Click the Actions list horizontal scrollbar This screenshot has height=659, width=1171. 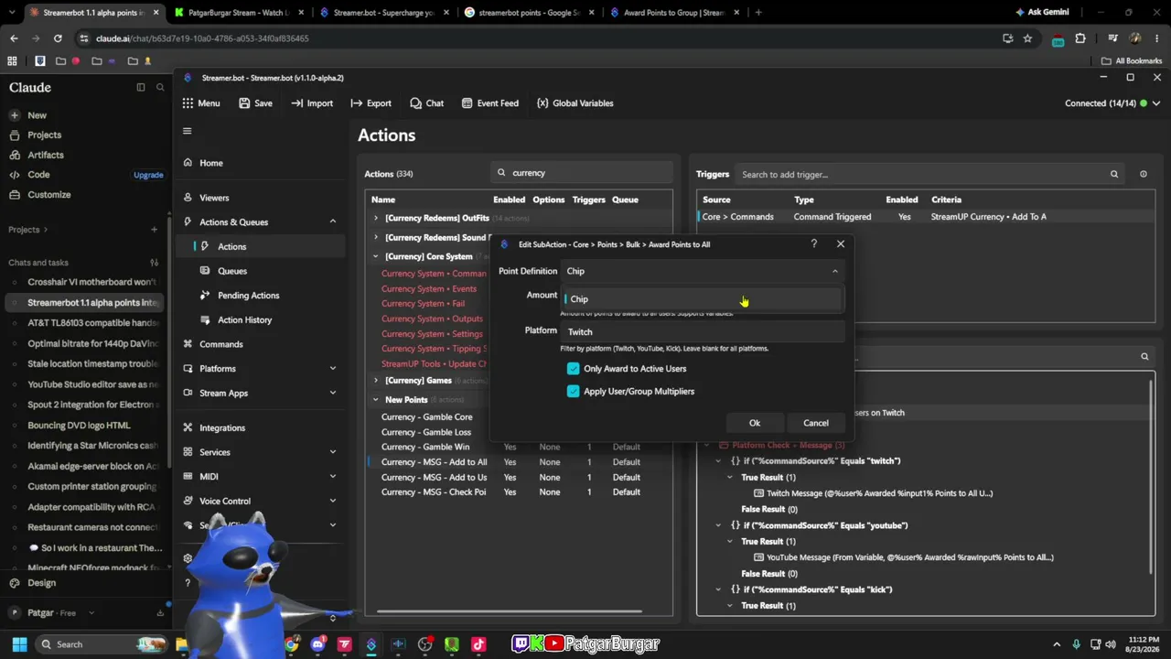[510, 611]
